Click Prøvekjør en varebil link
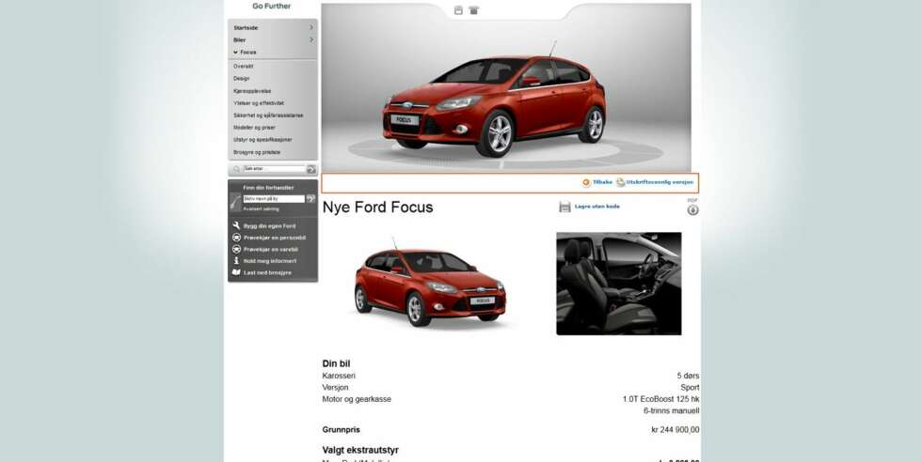The width and height of the screenshot is (922, 462). (272, 250)
